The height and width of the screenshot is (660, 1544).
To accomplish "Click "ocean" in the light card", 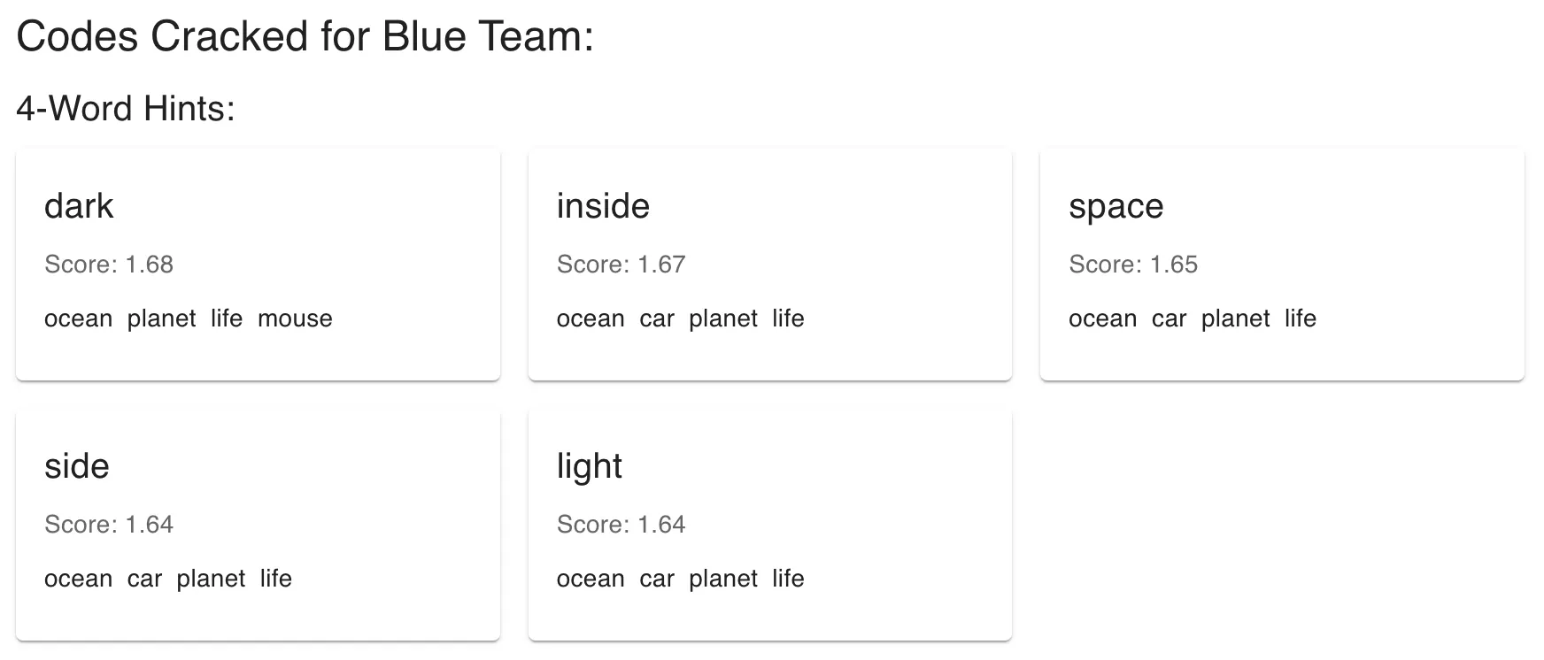I will pos(591,579).
